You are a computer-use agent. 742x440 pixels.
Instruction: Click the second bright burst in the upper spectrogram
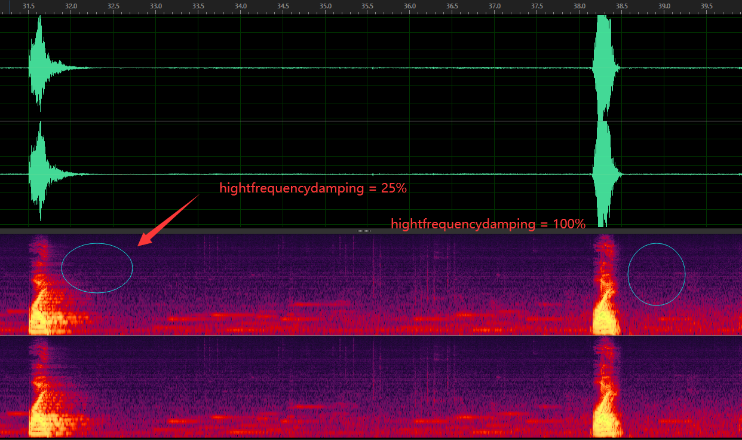[x=606, y=286]
